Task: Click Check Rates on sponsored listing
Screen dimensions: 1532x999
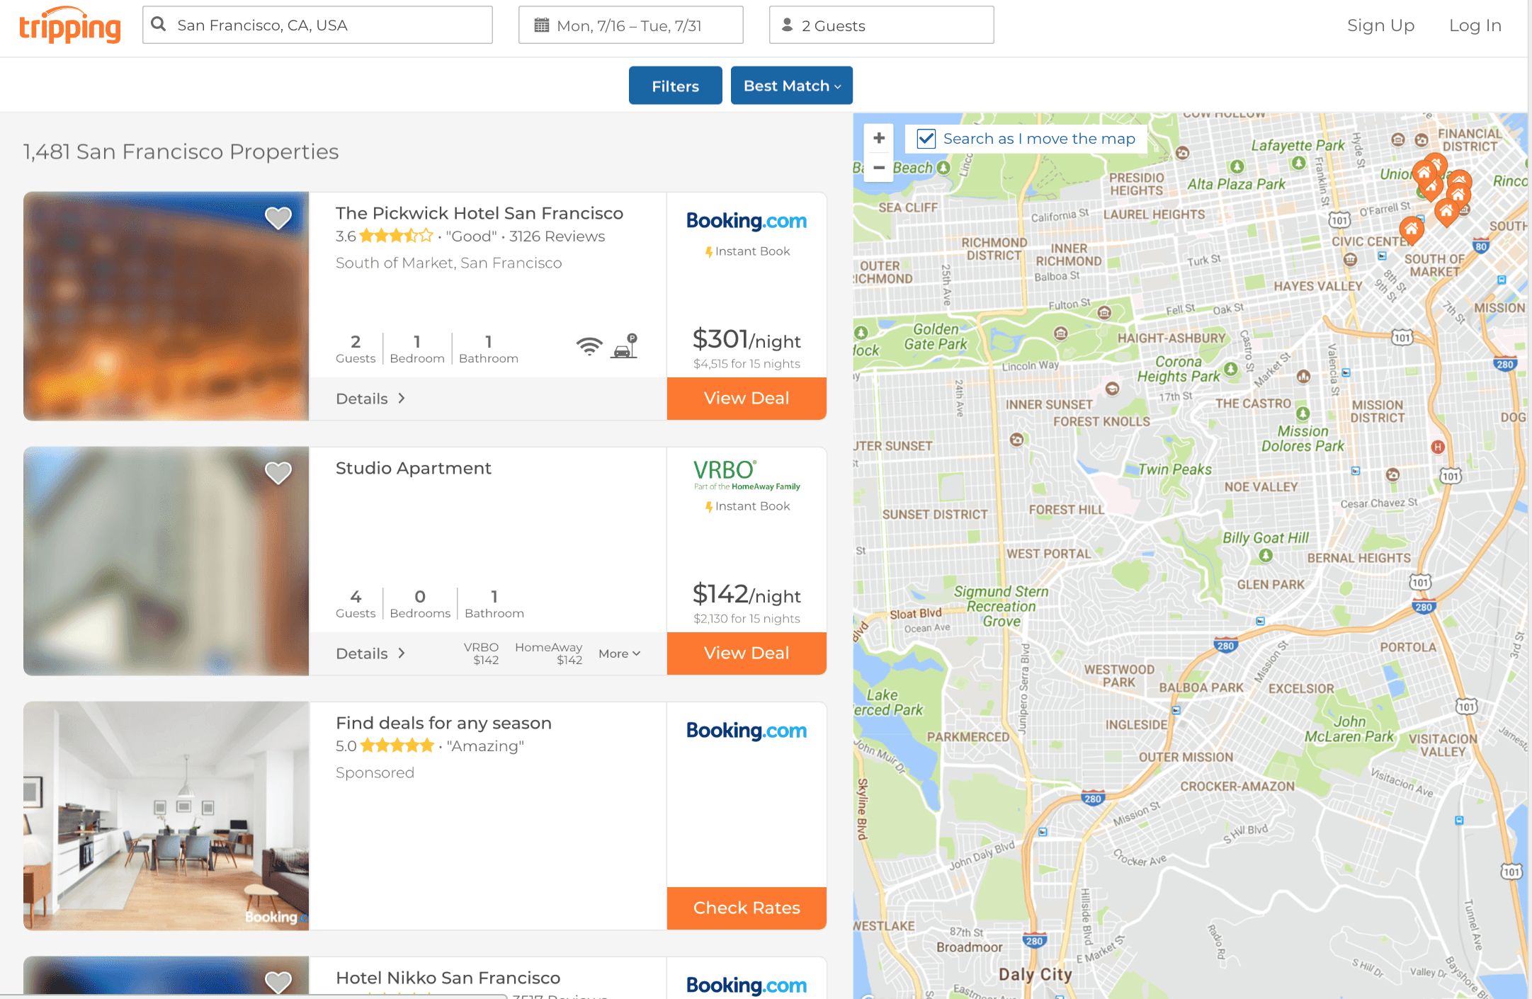Action: [747, 908]
